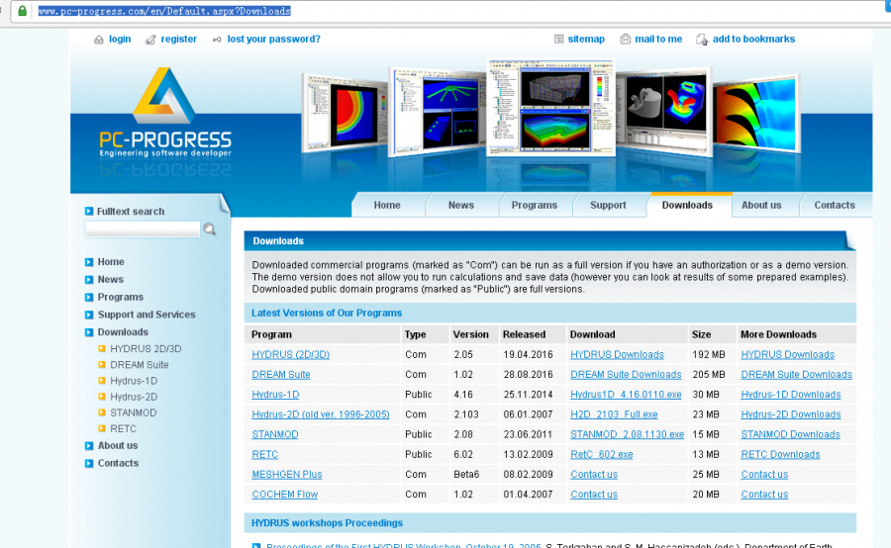
Task: Select STANMOD in sidebar Downloads submenu
Action: point(134,412)
